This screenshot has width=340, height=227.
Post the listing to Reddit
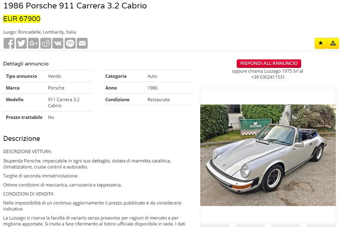click(46, 43)
